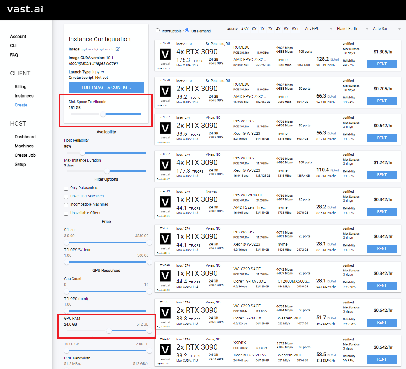
Task: Click Host Reliability slider handle
Action: coord(82,153)
